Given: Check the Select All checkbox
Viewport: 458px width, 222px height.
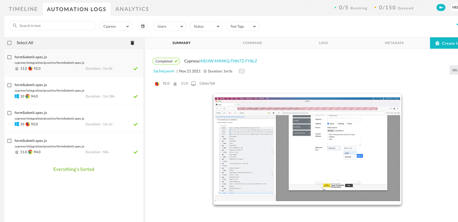Looking at the screenshot, I should point(10,43).
